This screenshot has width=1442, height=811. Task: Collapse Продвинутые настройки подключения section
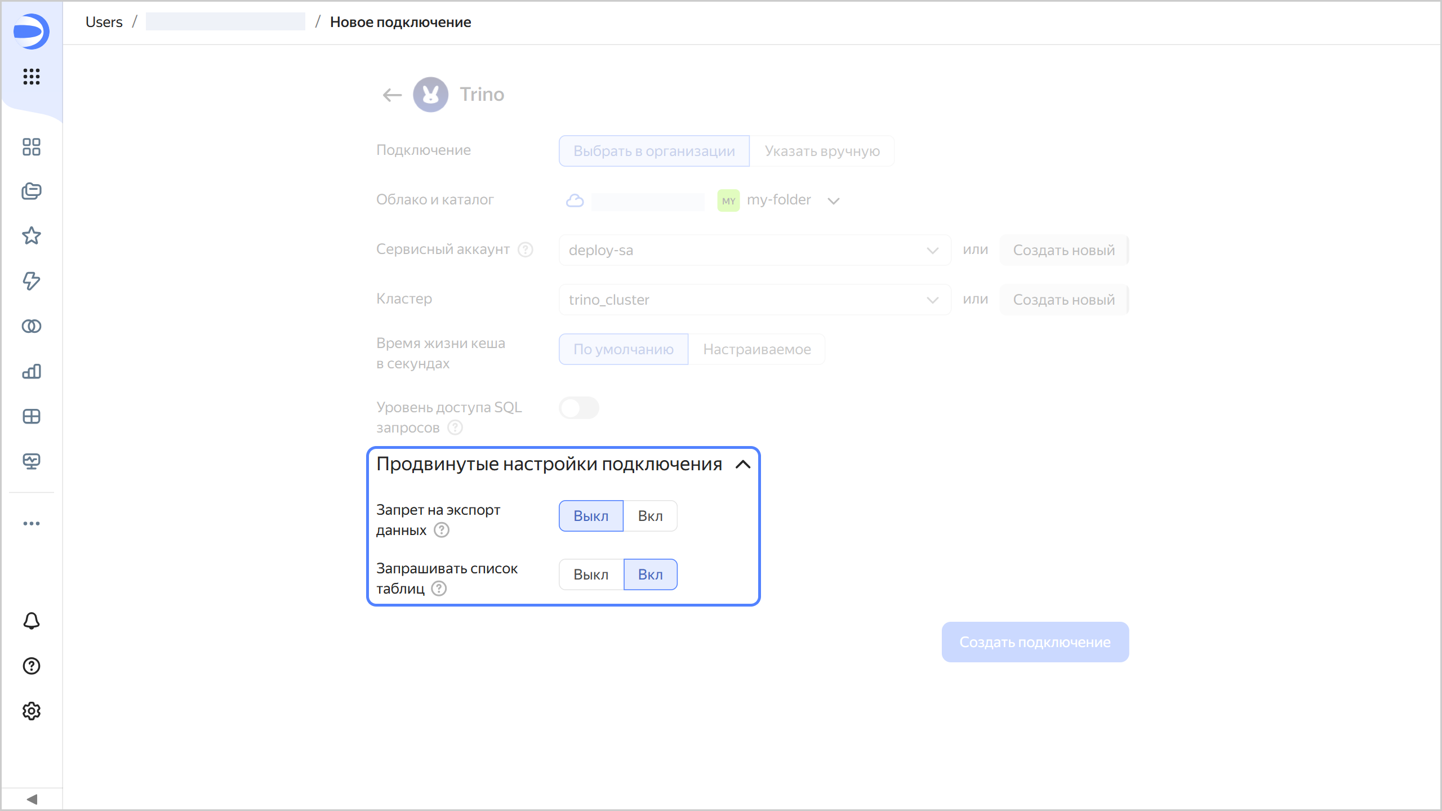(743, 465)
